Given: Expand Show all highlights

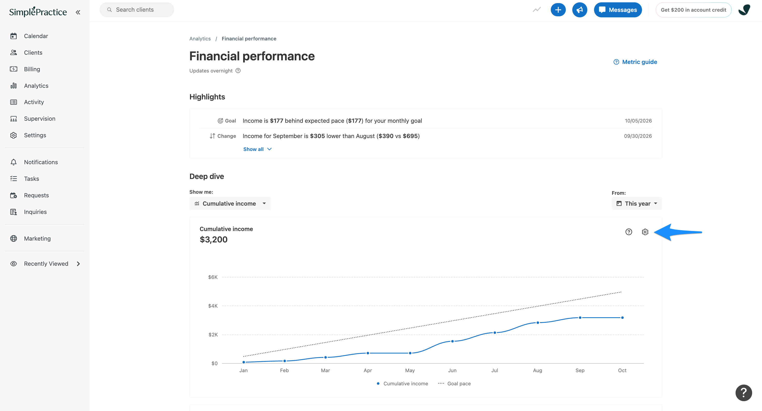Looking at the screenshot, I should coord(257,149).
